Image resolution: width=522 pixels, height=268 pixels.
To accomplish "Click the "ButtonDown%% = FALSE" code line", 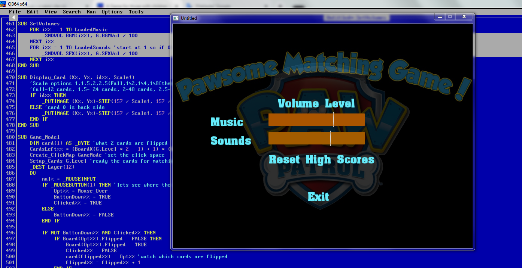I will [84, 215].
